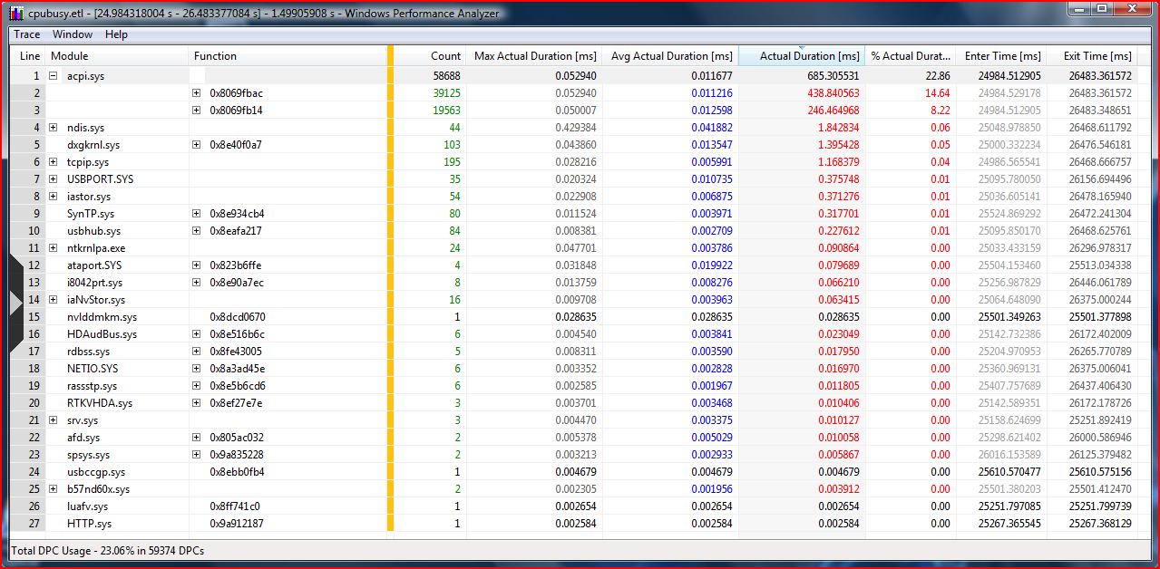Expand the USBPORT.SYS module node
1160x569 pixels.
point(54,179)
